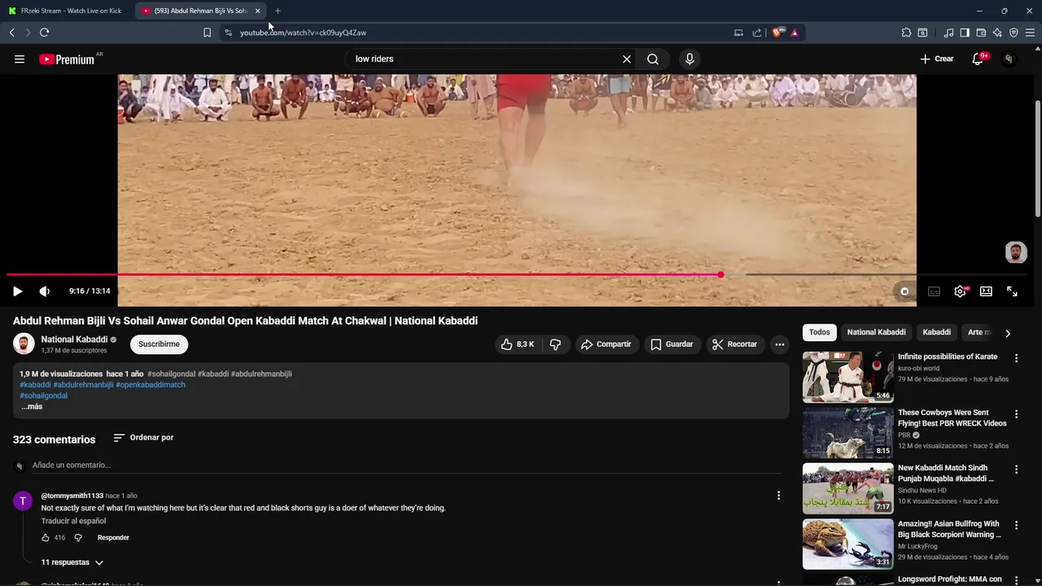
Task: Open These Cowboys Were Sent Flying video
Action: 848,433
